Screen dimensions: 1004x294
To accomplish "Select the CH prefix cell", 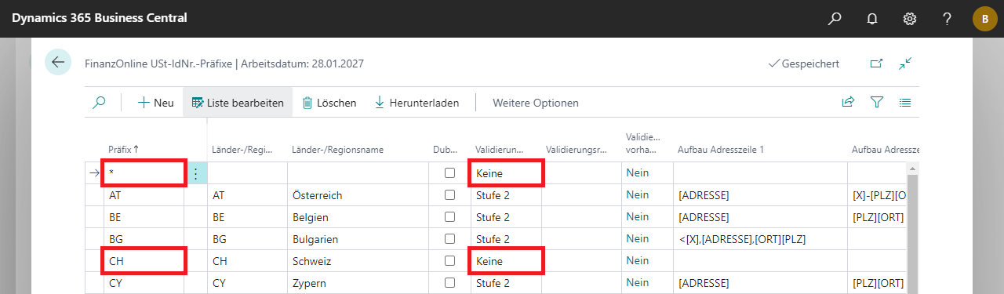I will click(144, 261).
